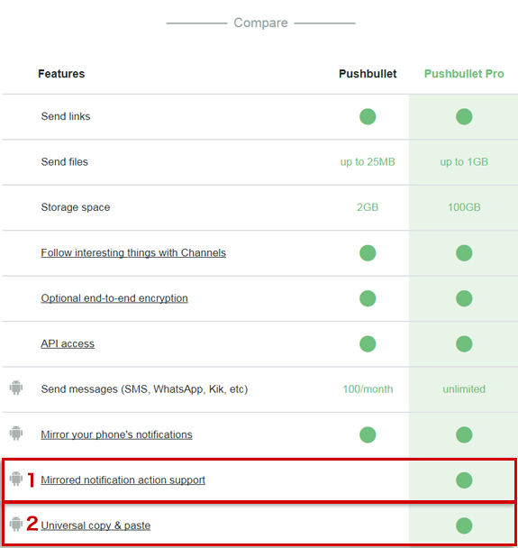Image resolution: width=518 pixels, height=548 pixels.
Task: Open Follow interesting things with Channels link
Action: click(133, 252)
